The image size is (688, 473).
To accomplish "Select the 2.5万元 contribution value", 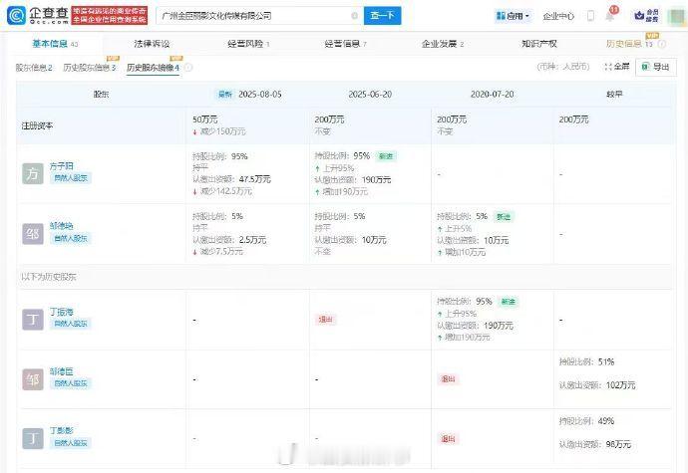I will pos(252,240).
